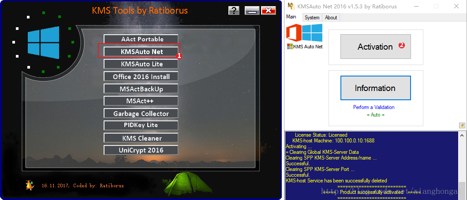Click 'License Status: Licensed' log line
467x200 pixels.
tap(321, 135)
